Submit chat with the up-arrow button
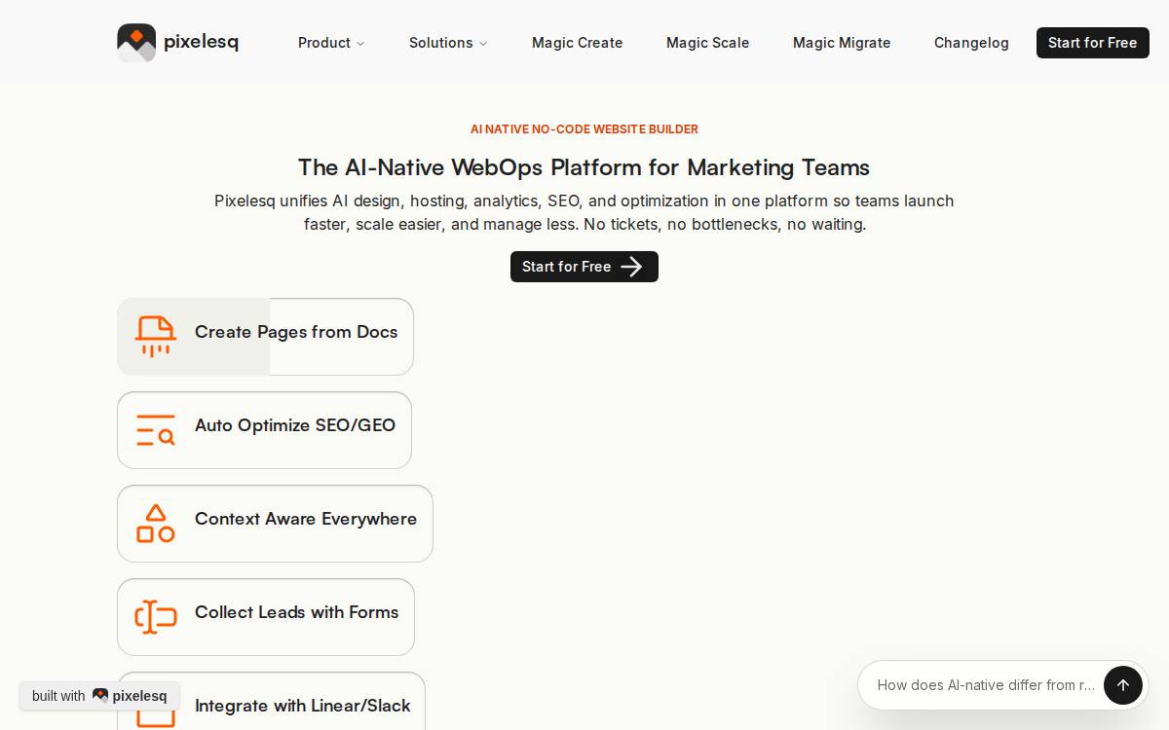This screenshot has height=730, width=1169. (x=1123, y=685)
